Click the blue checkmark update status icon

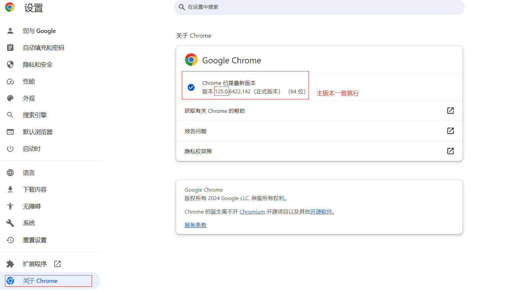tap(191, 88)
